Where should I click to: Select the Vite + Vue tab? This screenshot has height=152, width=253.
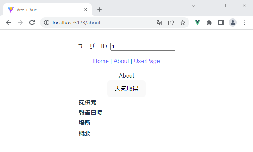[x=47, y=10]
